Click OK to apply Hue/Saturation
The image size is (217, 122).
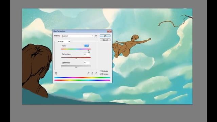coord(105,36)
